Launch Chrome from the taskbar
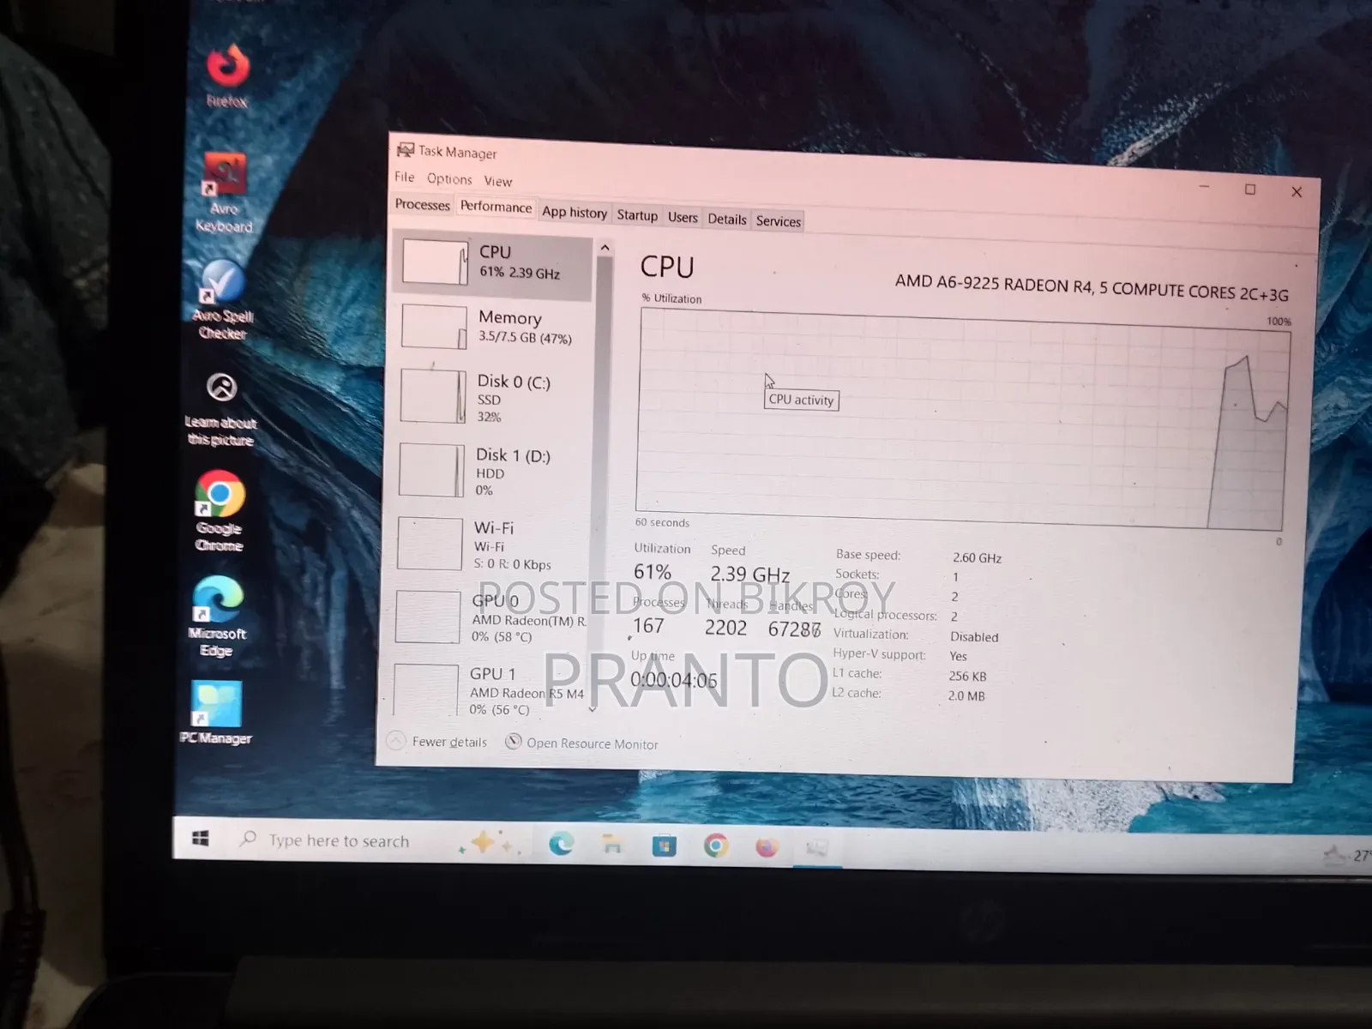 coord(716,847)
